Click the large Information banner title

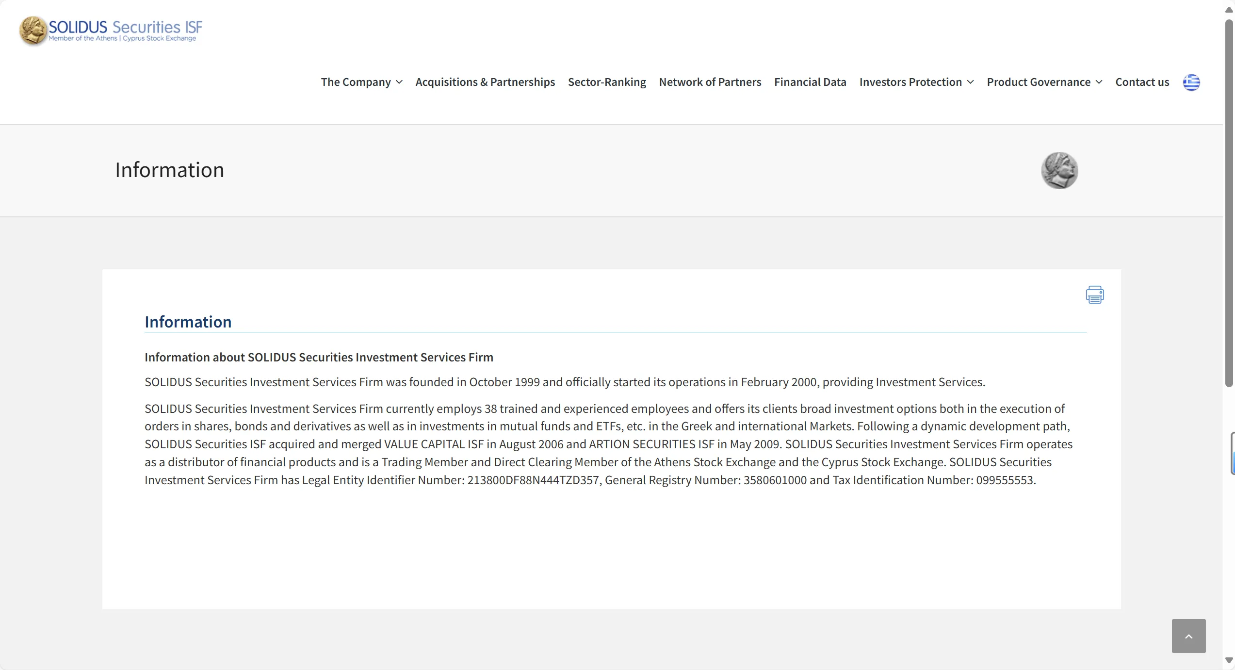169,170
